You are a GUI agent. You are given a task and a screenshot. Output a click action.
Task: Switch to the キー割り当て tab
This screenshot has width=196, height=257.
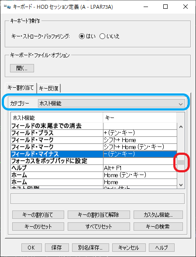tap(21, 88)
